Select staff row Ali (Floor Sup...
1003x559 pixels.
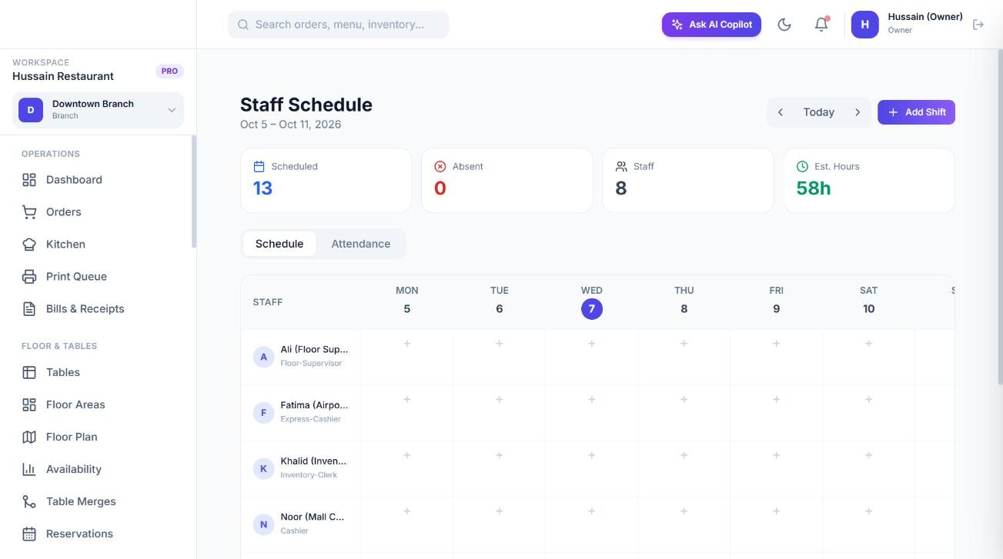point(301,357)
